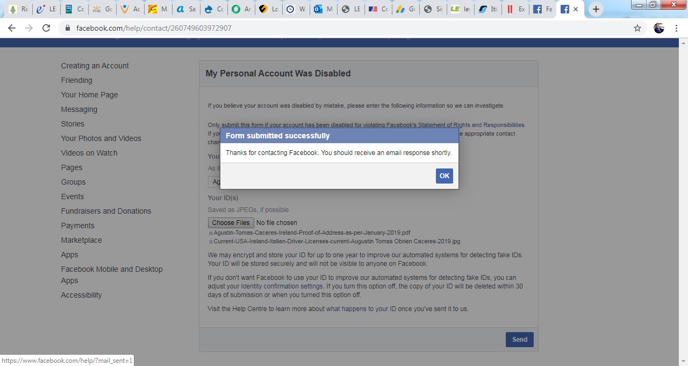Open the Apps help topic

[69, 255]
